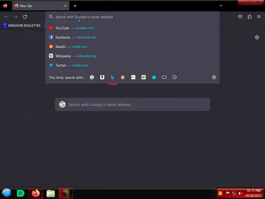Select the New Tab tab
Viewport: 265px width, 199px height.
tap(41, 6)
